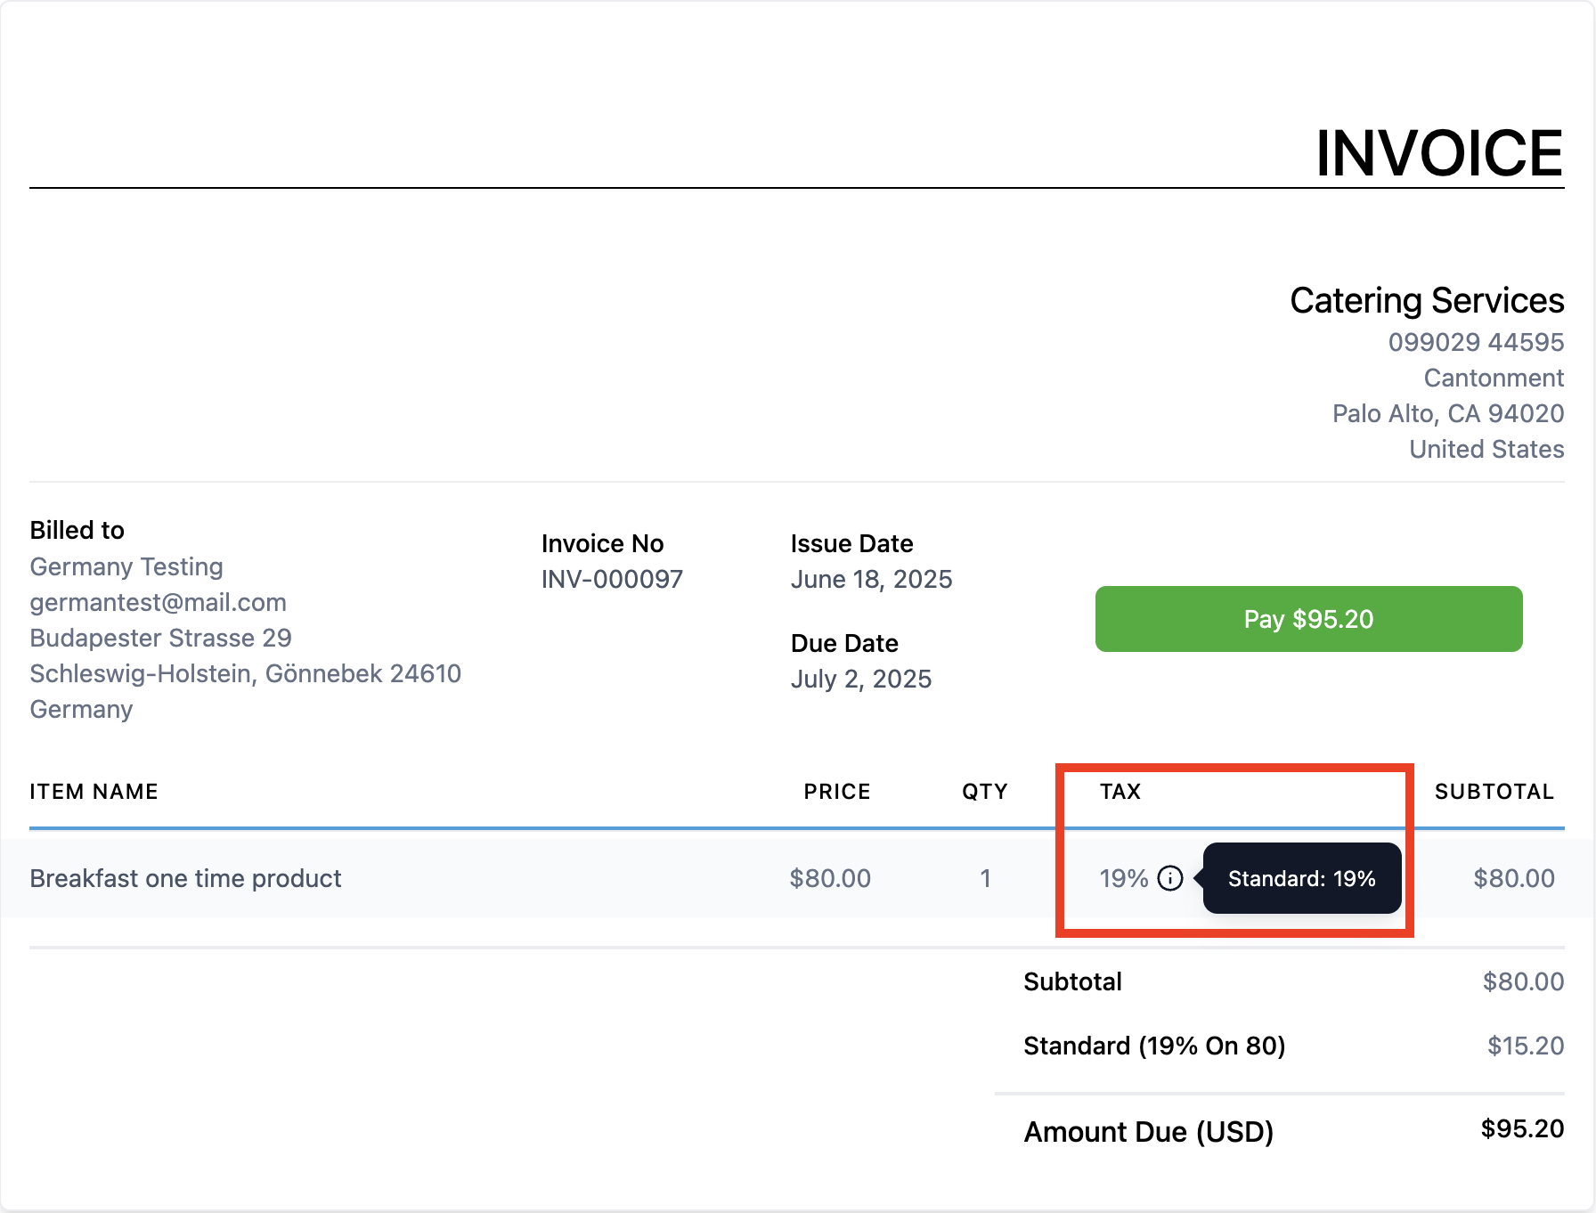The width and height of the screenshot is (1596, 1213).
Task: Click the Subtotal label in summary
Action: (x=1073, y=981)
